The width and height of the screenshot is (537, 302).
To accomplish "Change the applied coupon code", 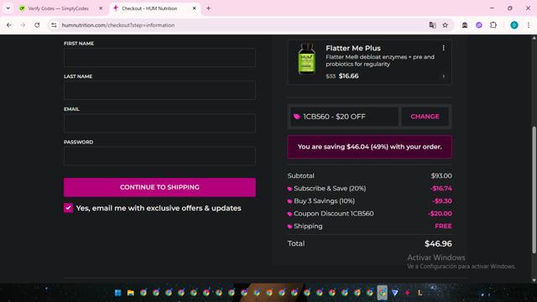I will pos(425,117).
